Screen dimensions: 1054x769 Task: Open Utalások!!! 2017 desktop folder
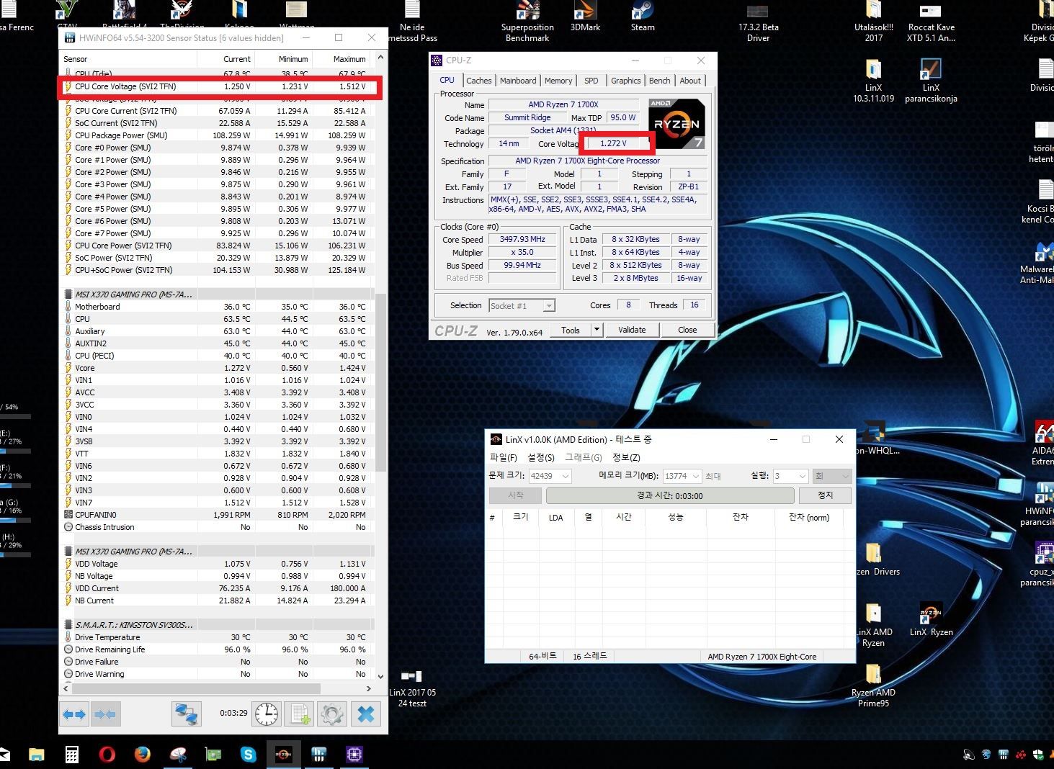873,22
